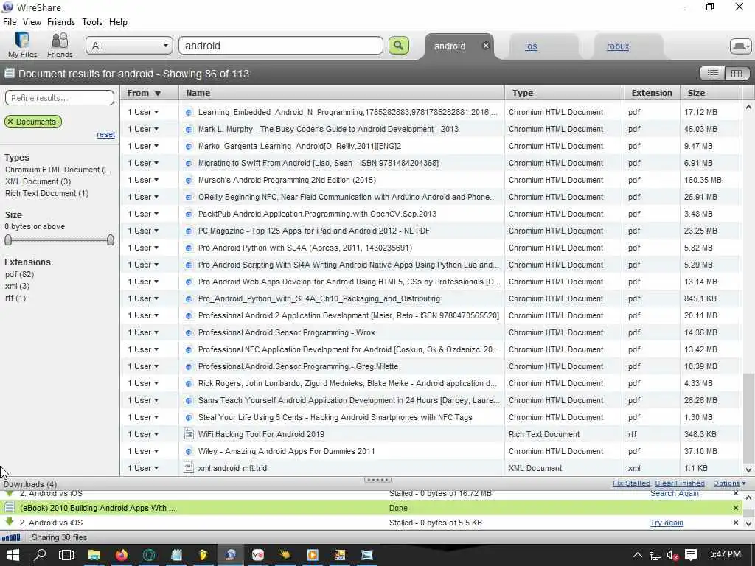Click the finished eBook download document icon

point(9,508)
